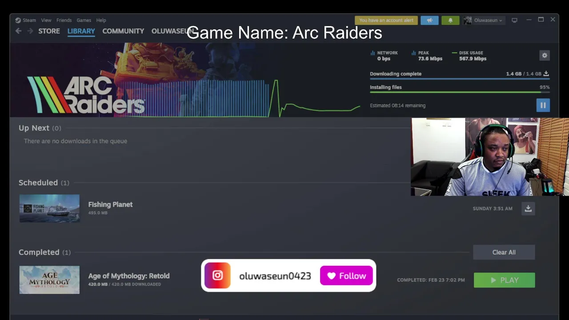This screenshot has height=320, width=569.
Task: Click the Age of Mythology: Retold title
Action: click(x=129, y=276)
